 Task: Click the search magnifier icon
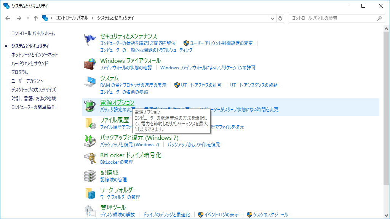point(379,18)
